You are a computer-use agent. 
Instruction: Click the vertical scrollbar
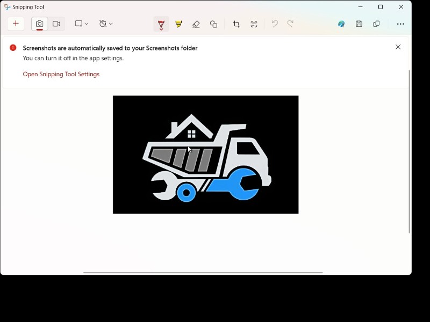(x=409, y=151)
